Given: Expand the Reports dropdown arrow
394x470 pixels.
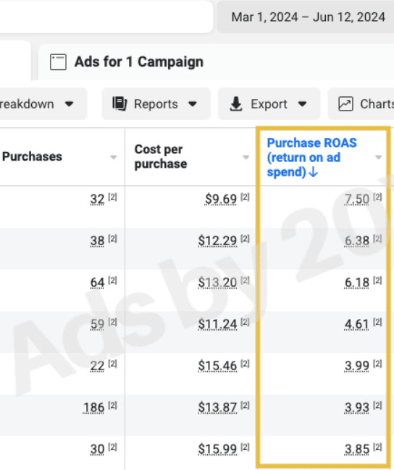Looking at the screenshot, I should [x=193, y=104].
